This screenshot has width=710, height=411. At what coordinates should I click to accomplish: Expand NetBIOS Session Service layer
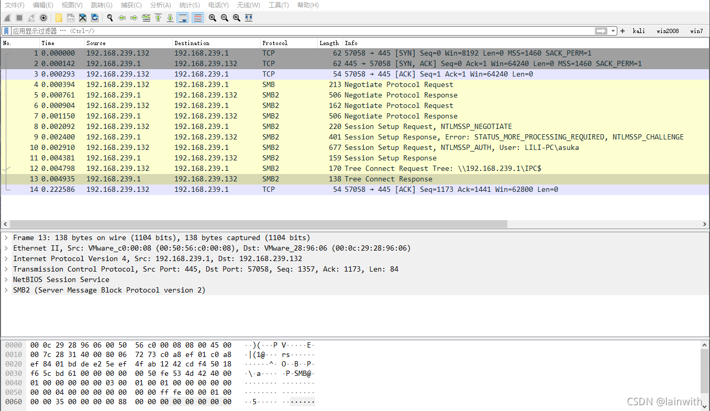[x=6, y=279]
